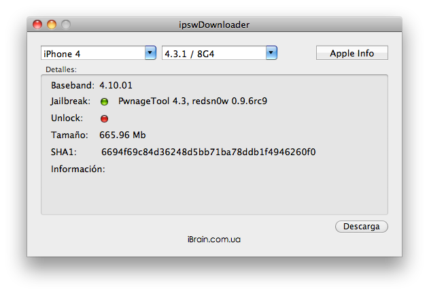The width and height of the screenshot is (429, 294).
Task: Minimize the ipswDownloader window
Action: (x=52, y=25)
